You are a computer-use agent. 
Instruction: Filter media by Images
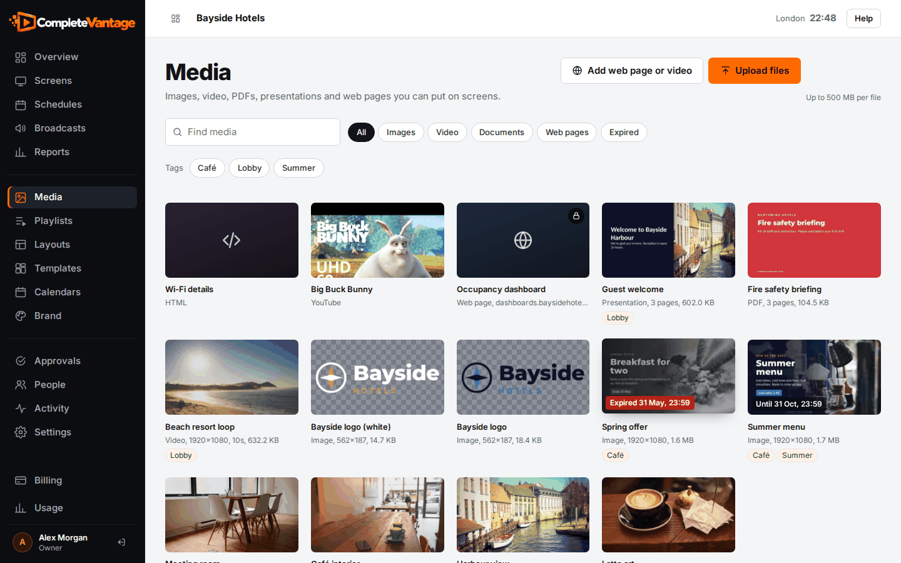[401, 132]
